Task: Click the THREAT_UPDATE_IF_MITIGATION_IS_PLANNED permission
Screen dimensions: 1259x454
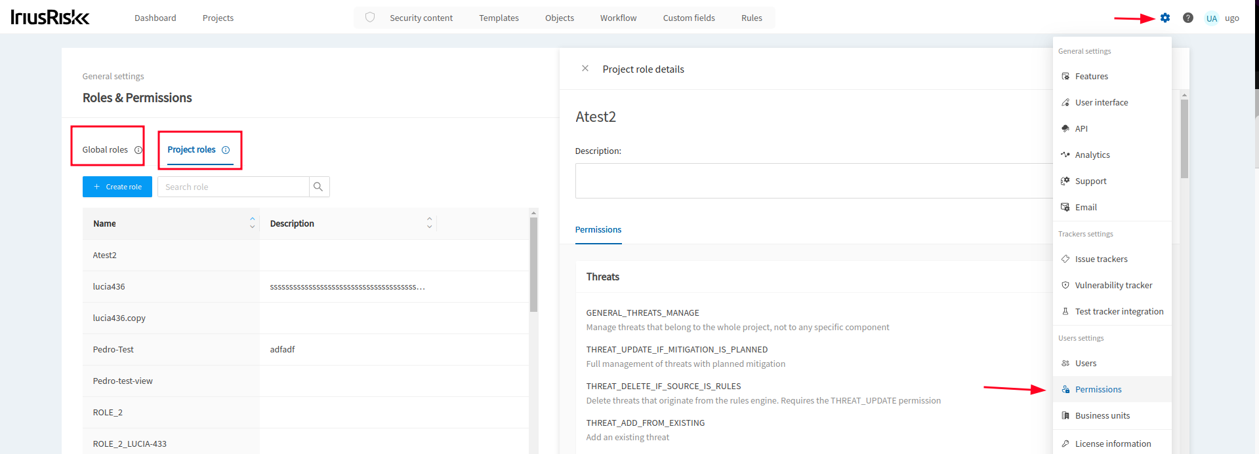Action: point(677,350)
